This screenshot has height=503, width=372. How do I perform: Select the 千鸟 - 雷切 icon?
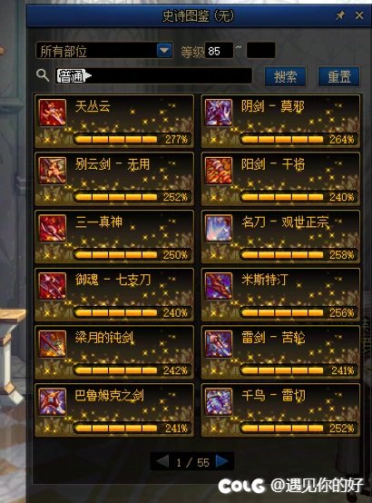[x=219, y=401]
